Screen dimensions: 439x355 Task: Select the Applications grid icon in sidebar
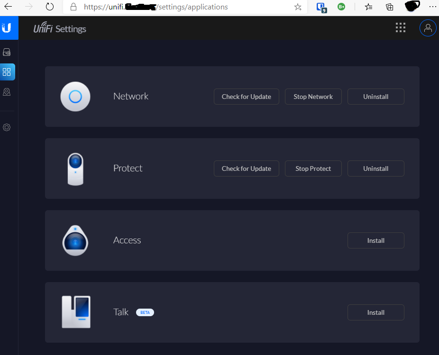tap(7, 72)
